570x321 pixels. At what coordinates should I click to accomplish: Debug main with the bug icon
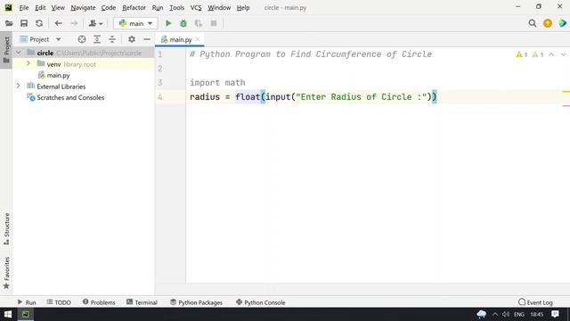point(183,23)
